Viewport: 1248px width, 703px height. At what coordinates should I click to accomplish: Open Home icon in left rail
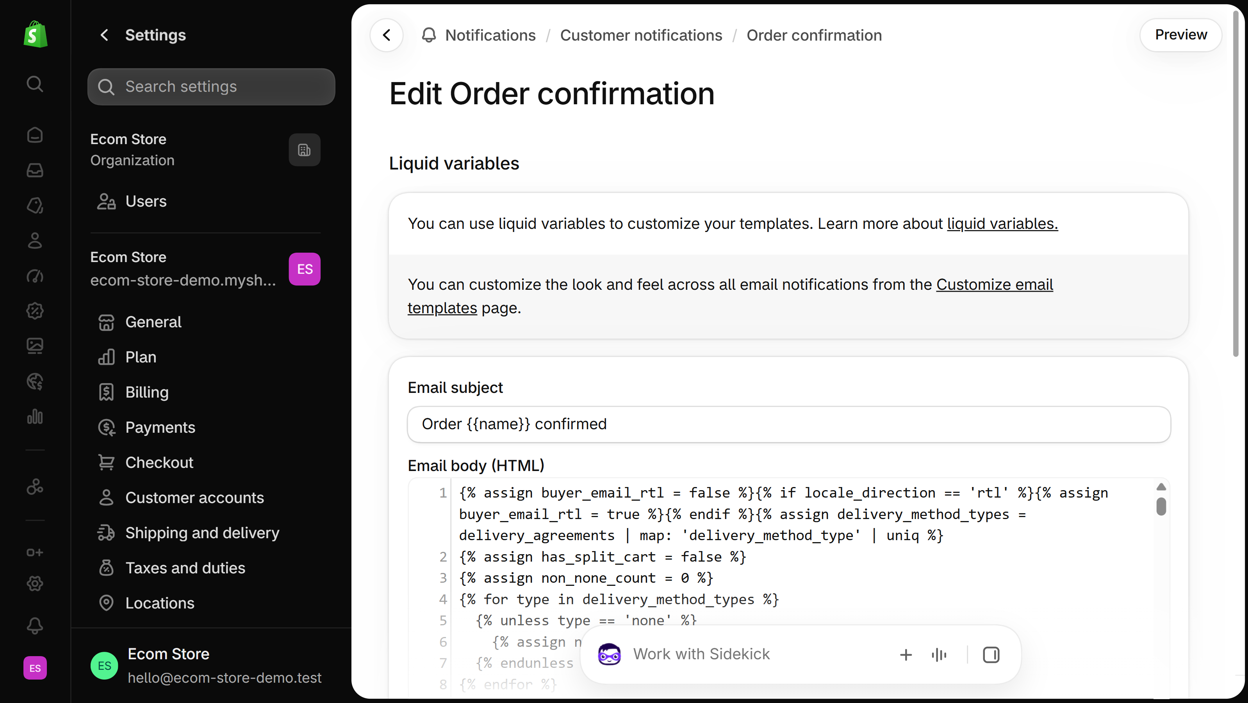pos(35,135)
